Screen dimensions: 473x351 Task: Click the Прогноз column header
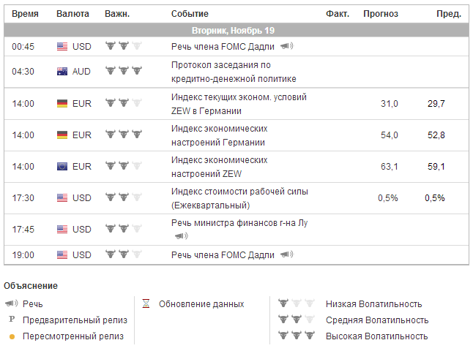point(380,14)
